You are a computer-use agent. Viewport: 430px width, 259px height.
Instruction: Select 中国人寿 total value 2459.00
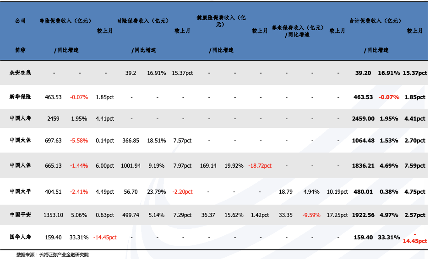coord(363,119)
